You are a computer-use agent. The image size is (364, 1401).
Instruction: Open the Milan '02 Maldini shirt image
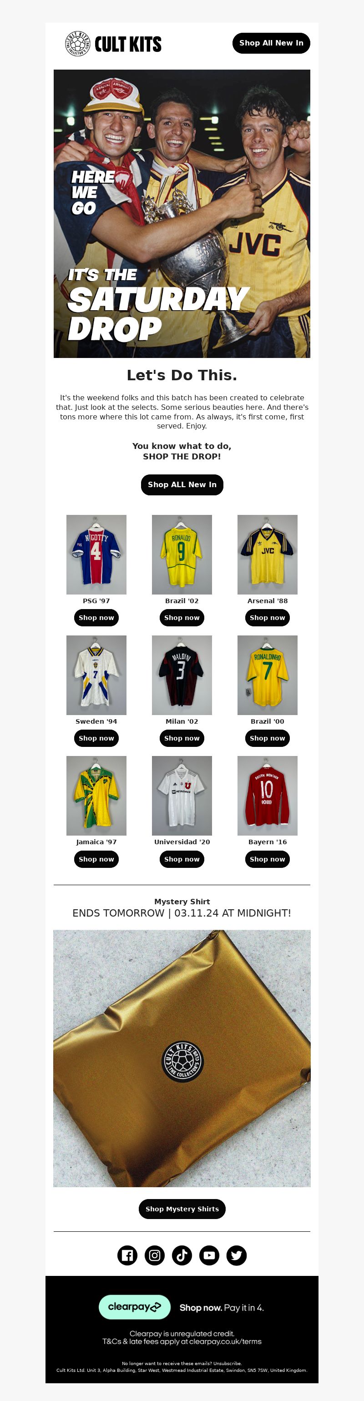pyautogui.click(x=182, y=675)
